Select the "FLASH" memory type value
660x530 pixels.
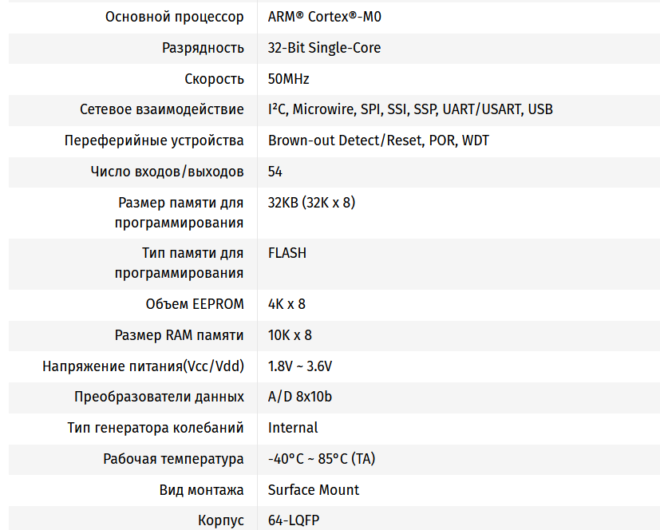[x=287, y=253]
